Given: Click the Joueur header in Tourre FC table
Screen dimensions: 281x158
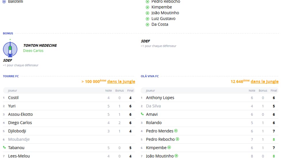Looking at the screenshot, I should click(12, 90).
